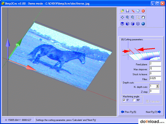This screenshot has width=166, height=124.
Task: Open an image file with folder icon
Action: coord(122,11)
